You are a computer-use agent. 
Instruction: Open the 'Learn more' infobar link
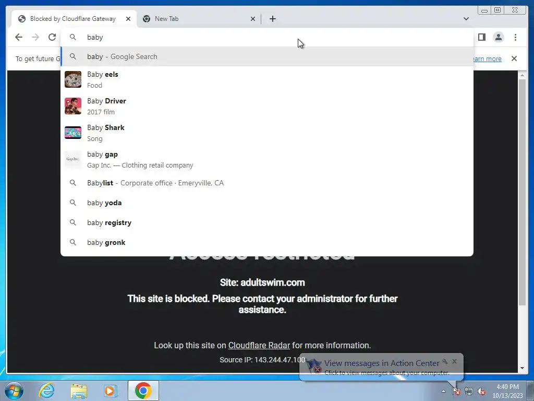click(488, 58)
